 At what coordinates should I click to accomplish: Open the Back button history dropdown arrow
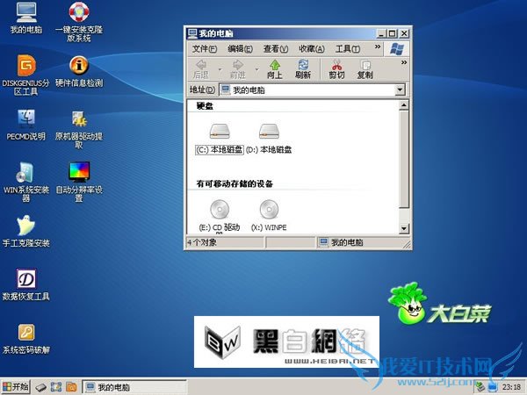pos(219,68)
